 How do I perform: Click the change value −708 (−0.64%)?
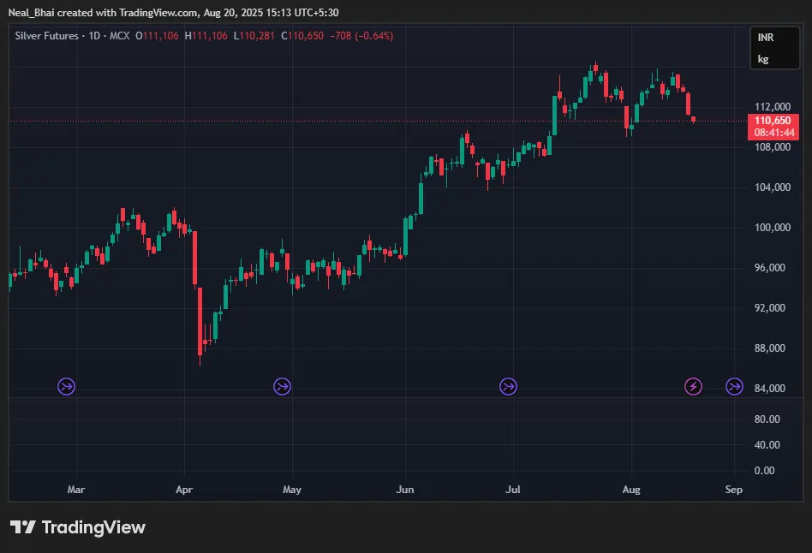click(361, 36)
